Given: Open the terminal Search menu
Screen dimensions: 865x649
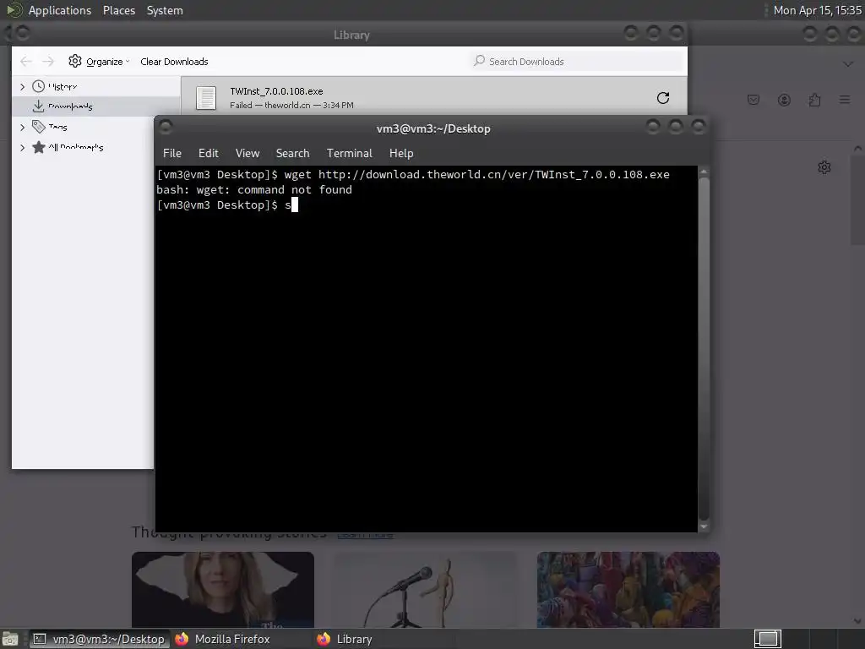Looking at the screenshot, I should pos(292,153).
